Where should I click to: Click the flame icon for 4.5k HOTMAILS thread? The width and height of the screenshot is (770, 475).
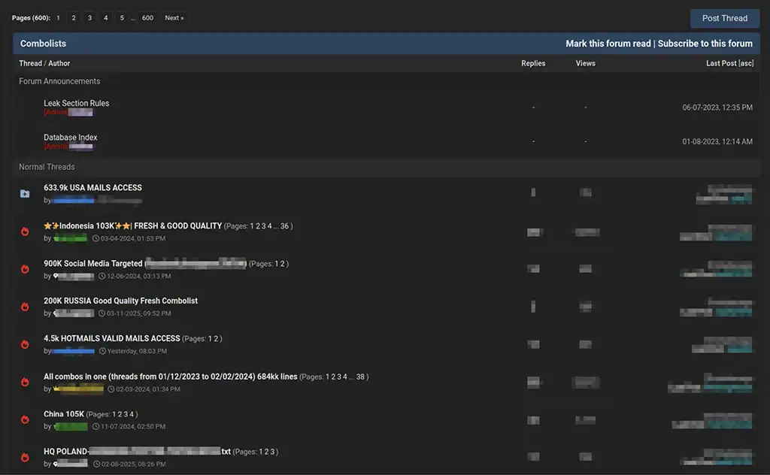25,344
